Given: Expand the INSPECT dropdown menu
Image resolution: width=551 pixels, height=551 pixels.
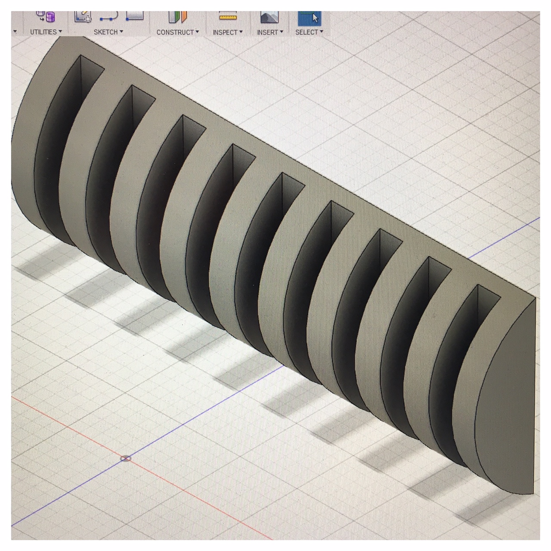Looking at the screenshot, I should (x=228, y=32).
